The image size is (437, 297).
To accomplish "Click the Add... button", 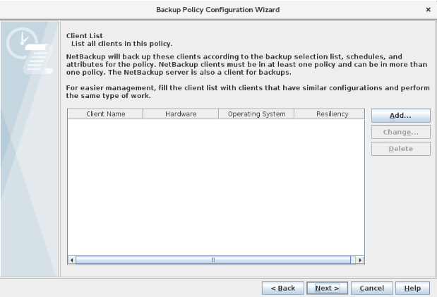I will pyautogui.click(x=400, y=116).
